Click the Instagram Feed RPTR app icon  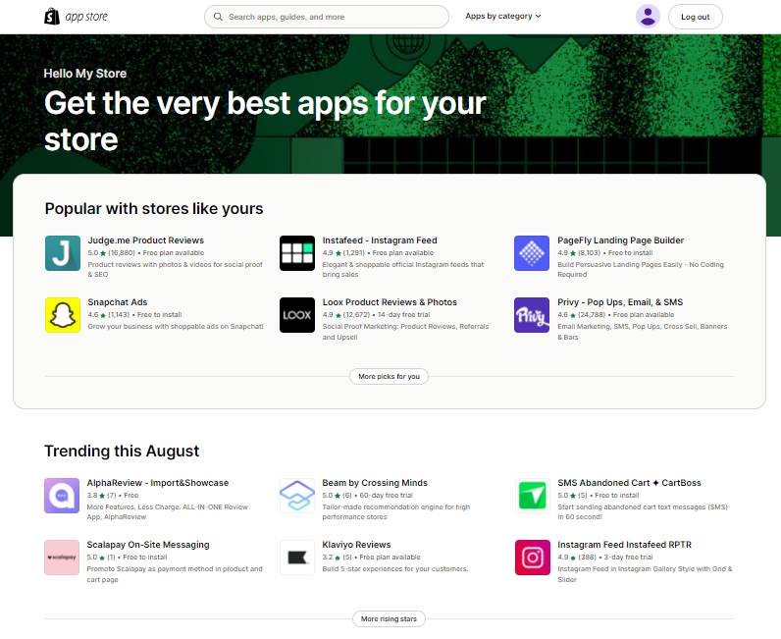[533, 558]
